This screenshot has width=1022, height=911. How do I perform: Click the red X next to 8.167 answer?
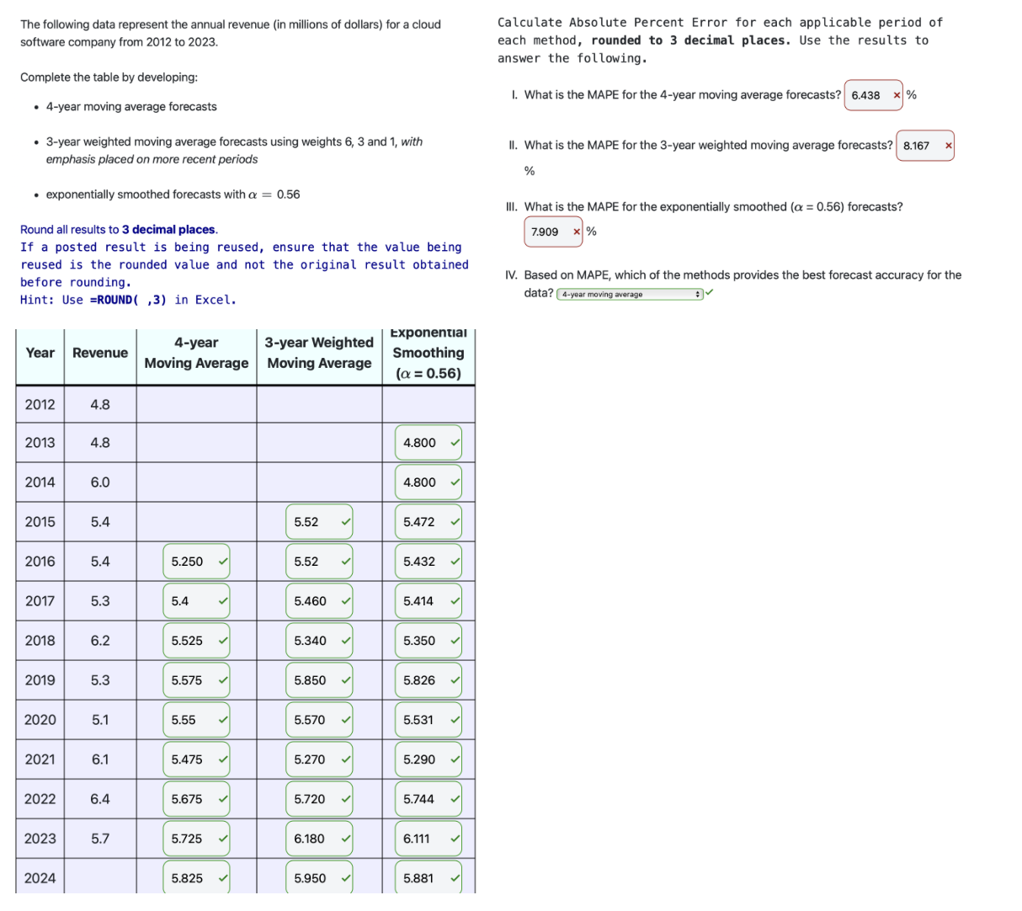click(950, 145)
